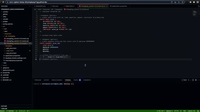
Task: Open the bash terminal profile icon
Action: click(x=182, y=80)
